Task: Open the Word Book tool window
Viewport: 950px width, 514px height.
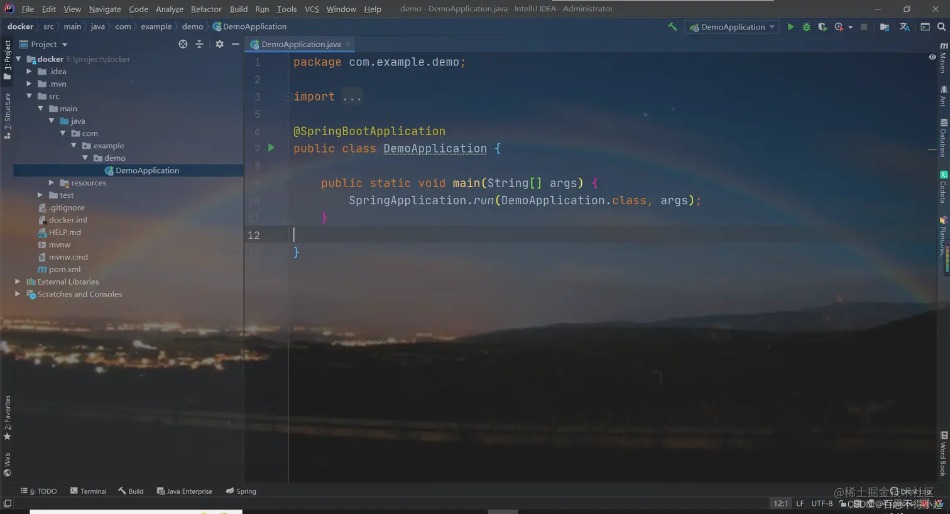Action: (x=943, y=454)
